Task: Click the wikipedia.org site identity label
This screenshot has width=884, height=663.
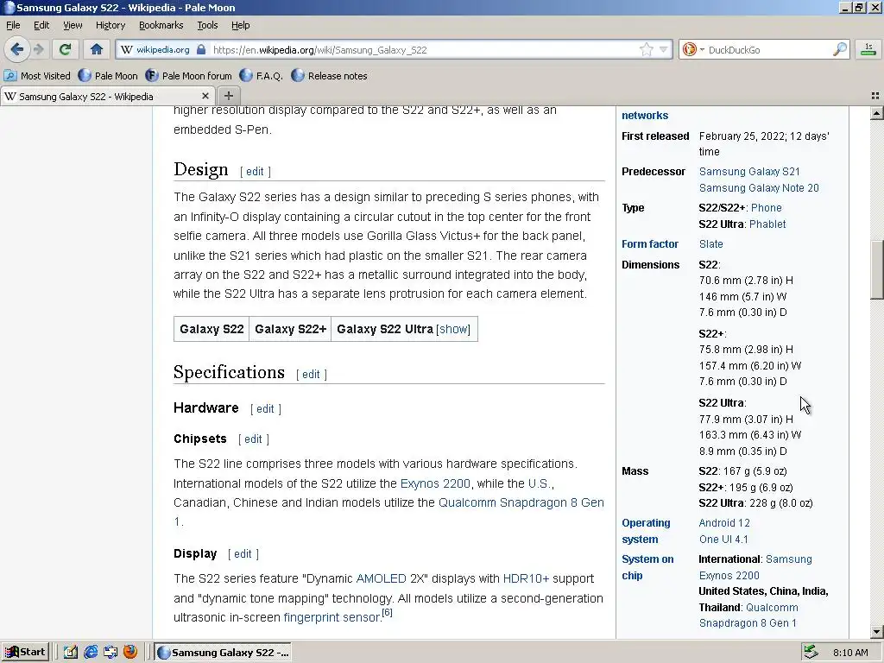Action: pos(163,49)
